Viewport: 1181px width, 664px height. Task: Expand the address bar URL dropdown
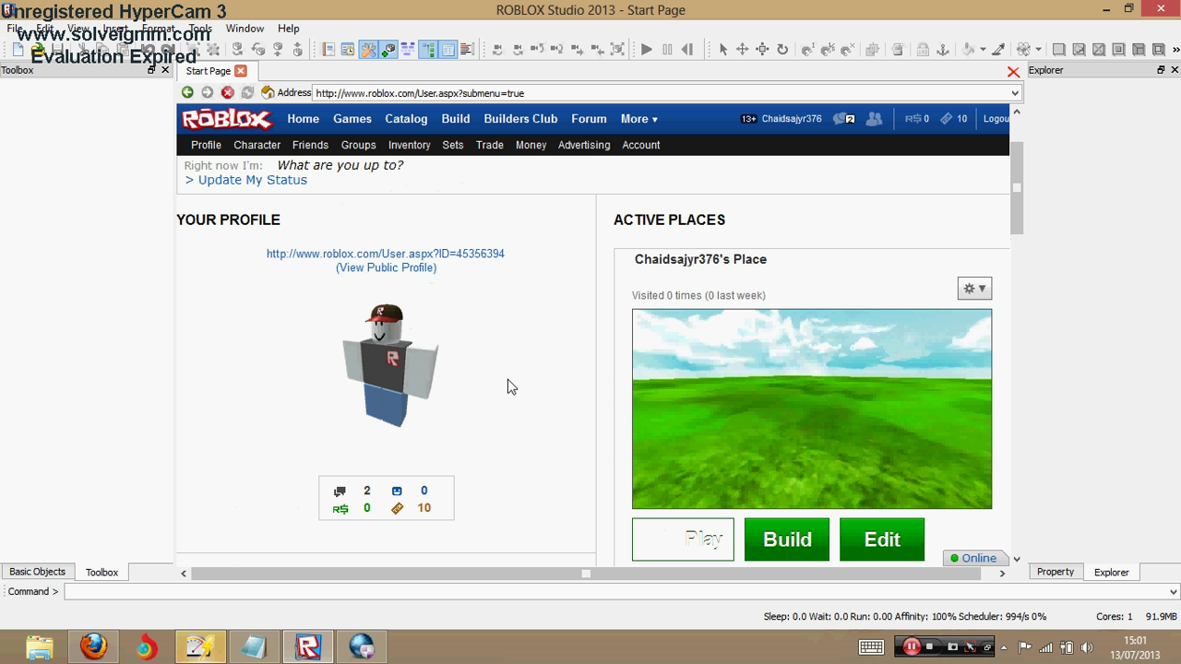[1014, 93]
